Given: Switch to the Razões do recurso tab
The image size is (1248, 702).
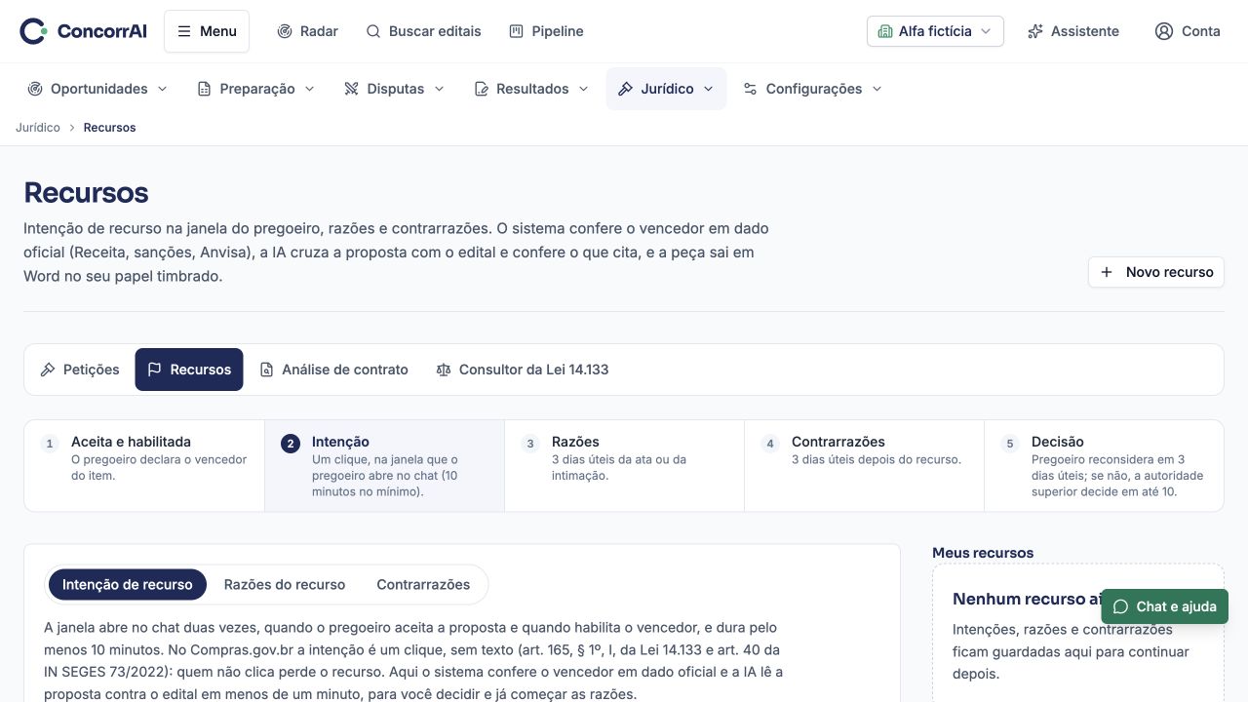Looking at the screenshot, I should 285,585.
